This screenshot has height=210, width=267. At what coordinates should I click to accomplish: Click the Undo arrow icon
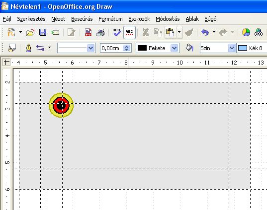205,32
